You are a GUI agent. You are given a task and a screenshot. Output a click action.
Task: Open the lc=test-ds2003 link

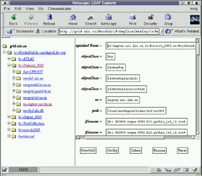coord(29,130)
